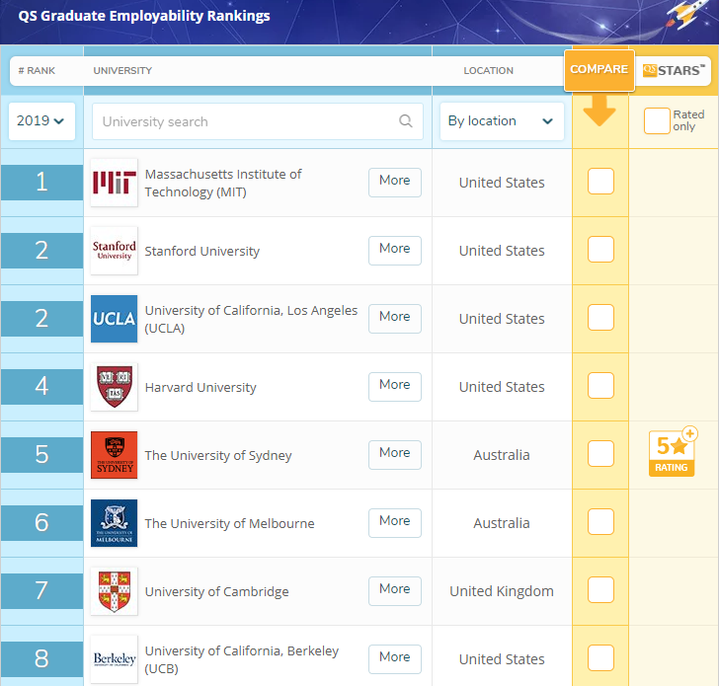This screenshot has height=686, width=719.
Task: Click the MIT logo icon
Action: (114, 183)
